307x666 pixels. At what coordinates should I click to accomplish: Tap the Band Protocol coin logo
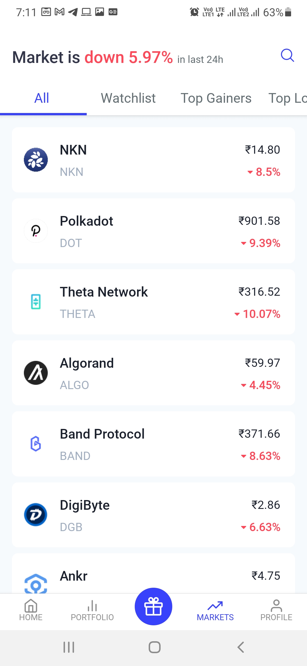pos(36,444)
